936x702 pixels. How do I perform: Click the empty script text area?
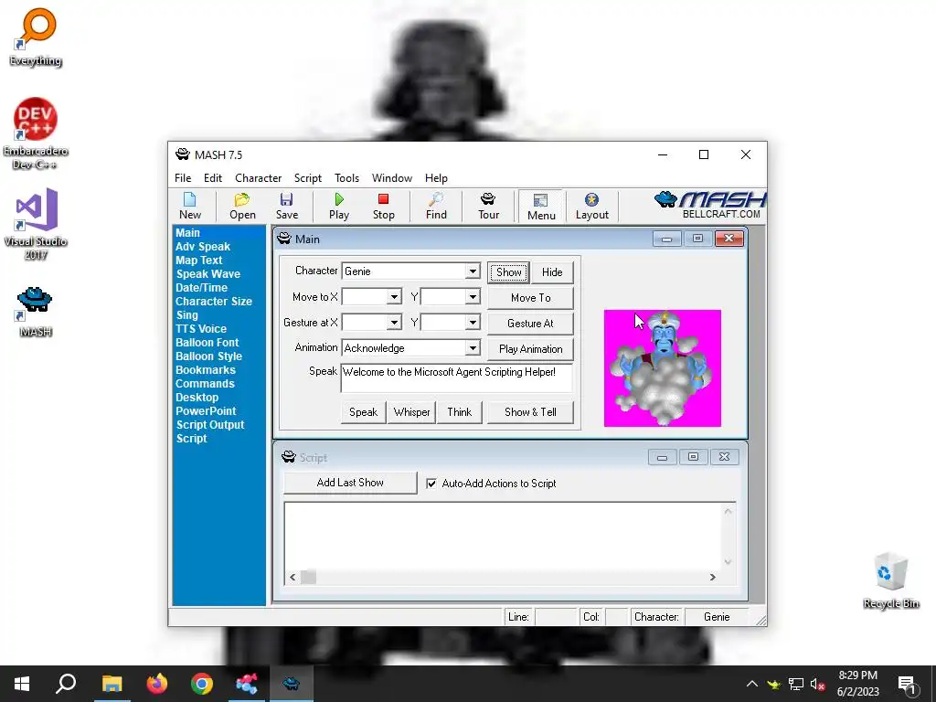pyautogui.click(x=504, y=536)
